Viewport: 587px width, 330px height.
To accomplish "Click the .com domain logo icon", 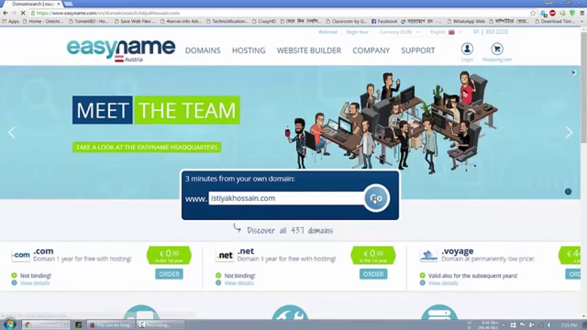I will pyautogui.click(x=21, y=255).
